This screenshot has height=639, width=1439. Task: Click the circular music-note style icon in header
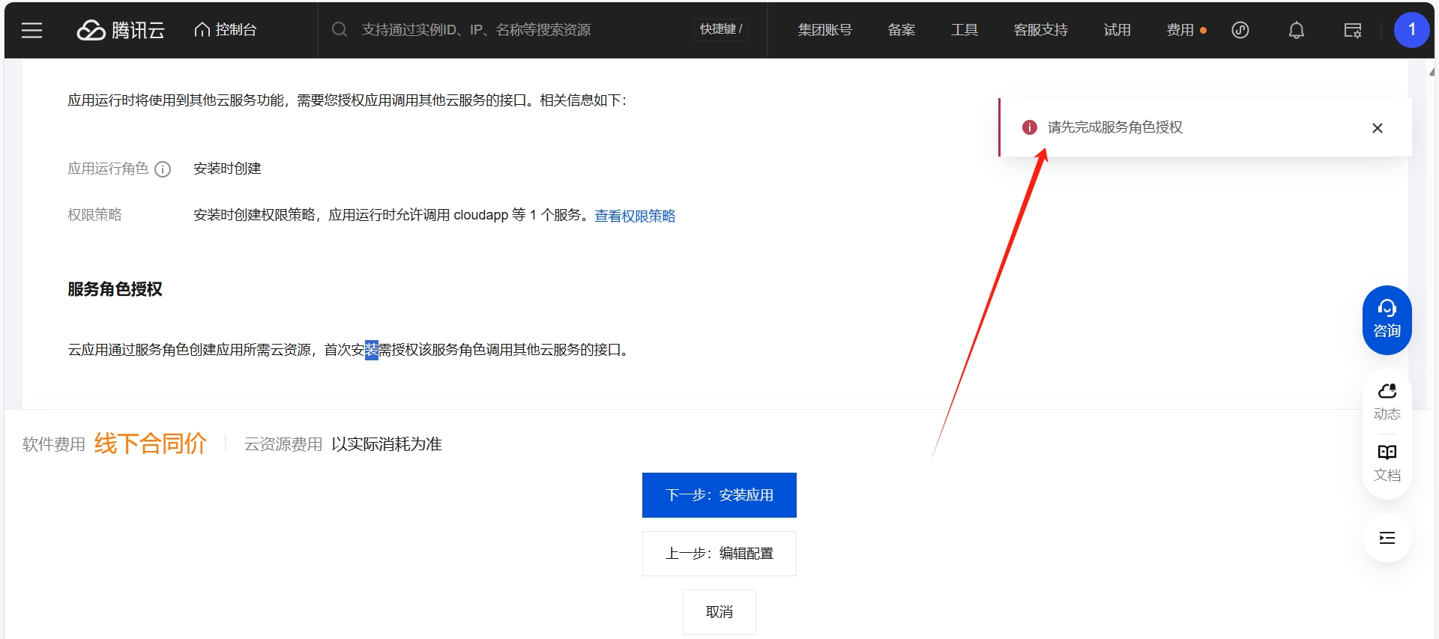(1240, 30)
